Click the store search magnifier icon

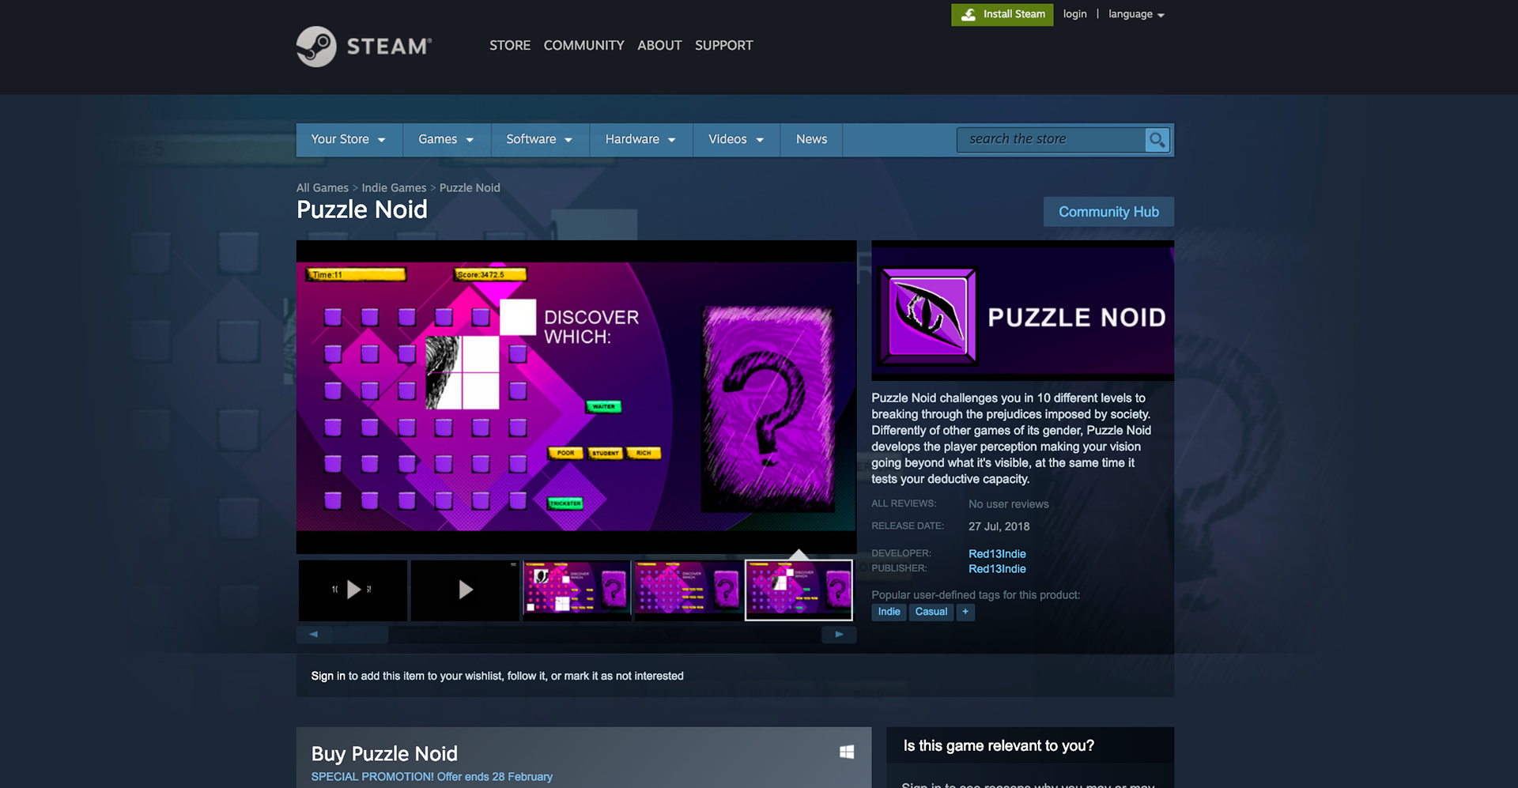tap(1157, 140)
